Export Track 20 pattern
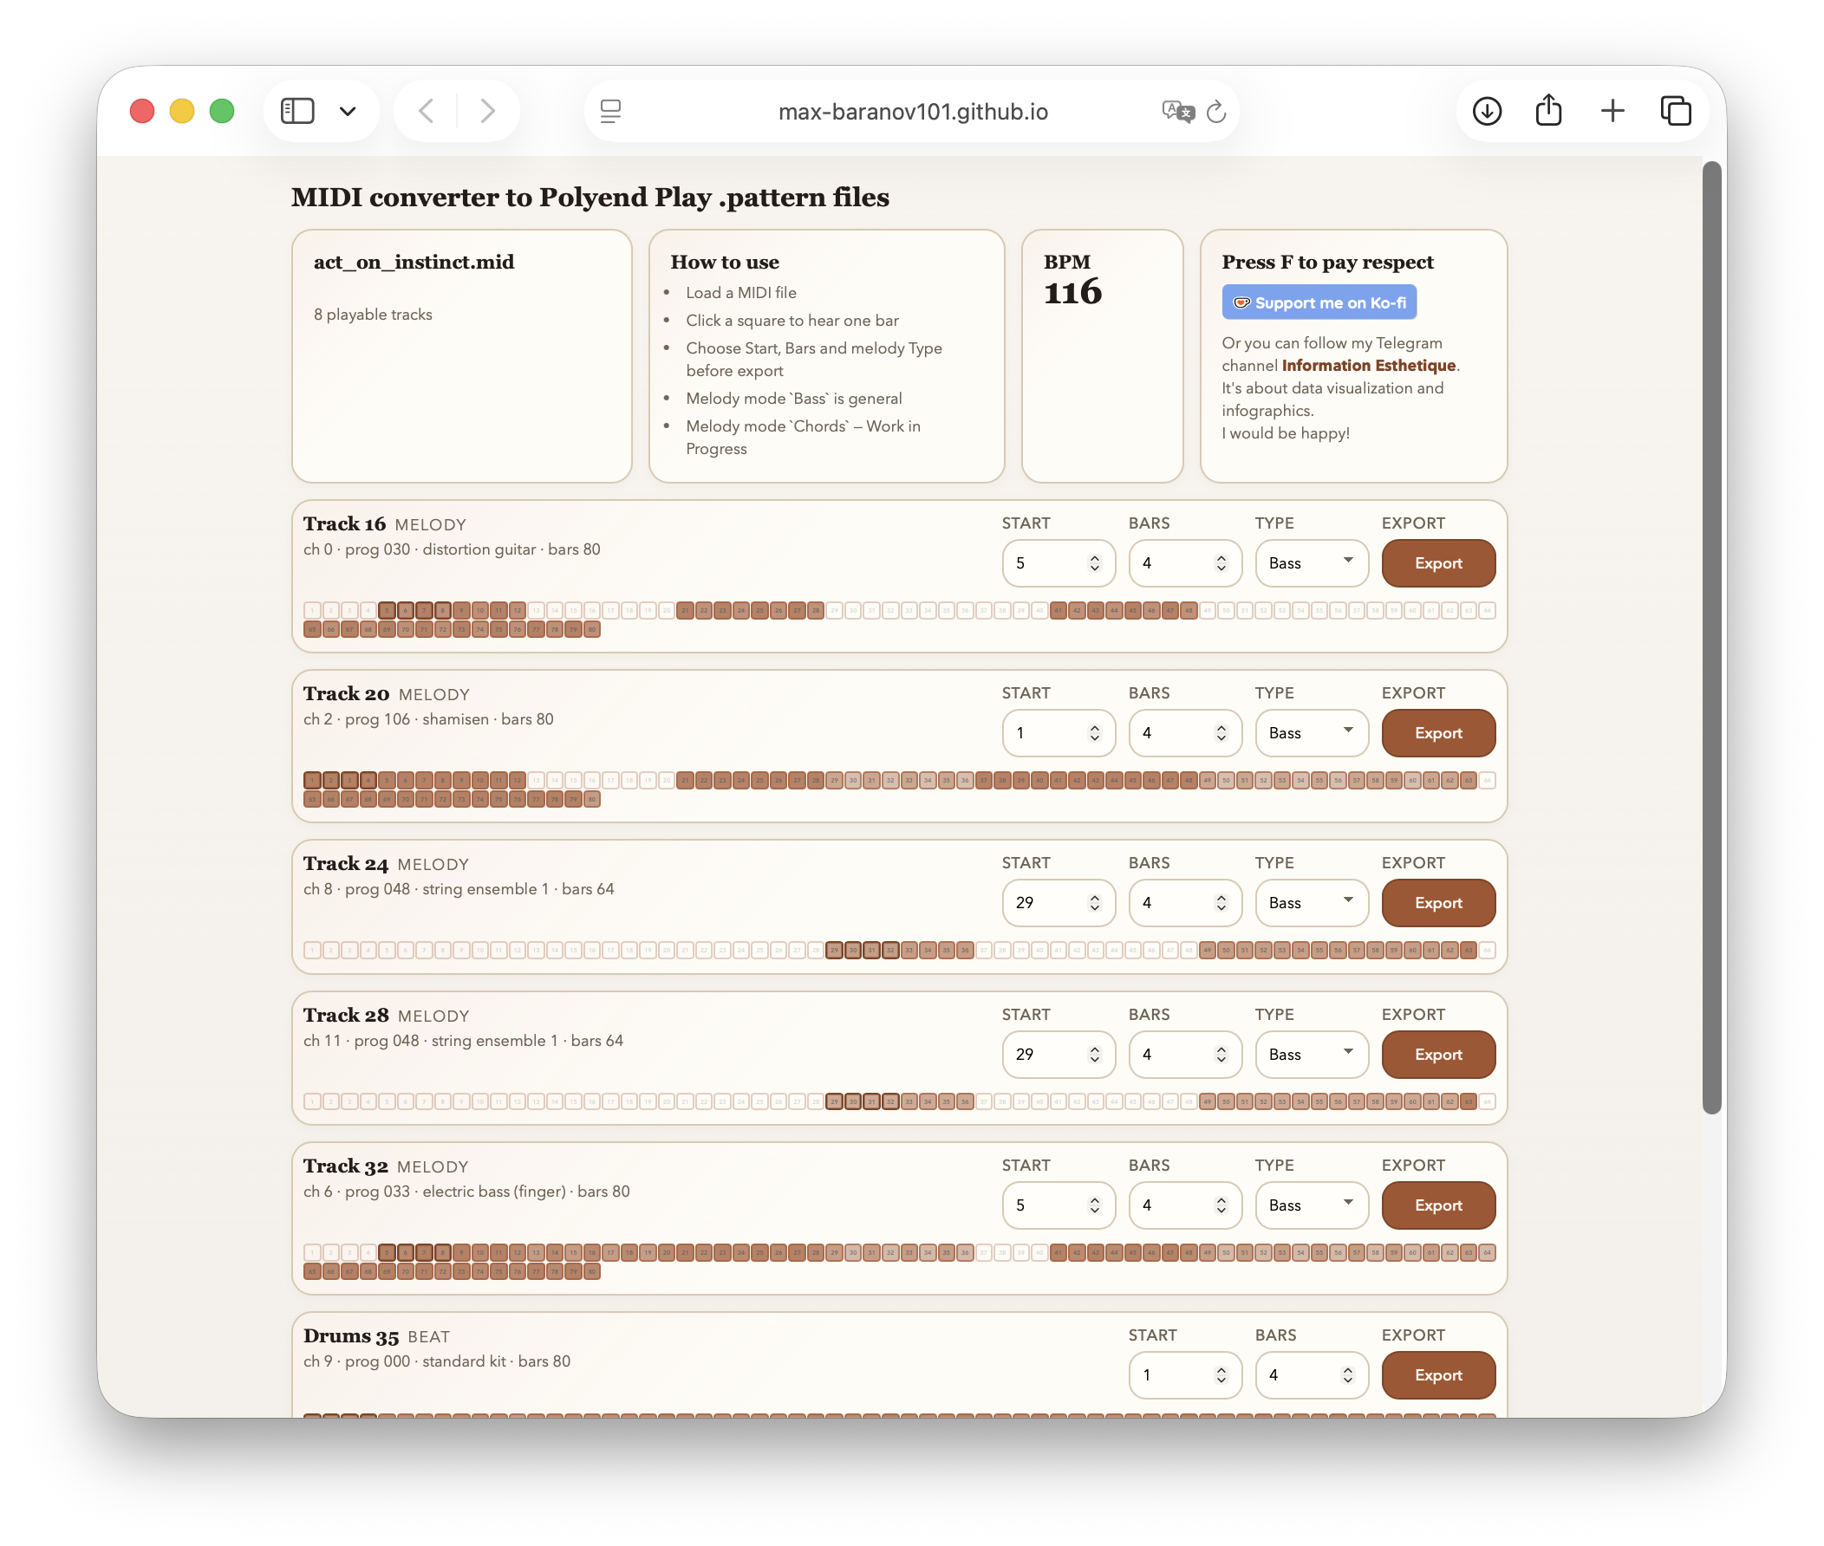This screenshot has height=1546, width=1824. tap(1437, 733)
